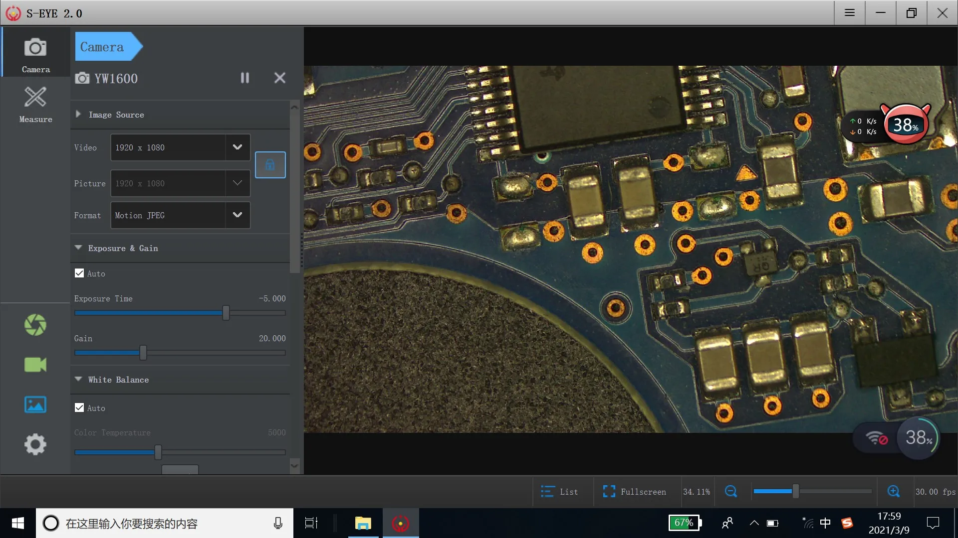Expand the Image Source section
Image resolution: width=958 pixels, height=538 pixels.
coord(116,115)
